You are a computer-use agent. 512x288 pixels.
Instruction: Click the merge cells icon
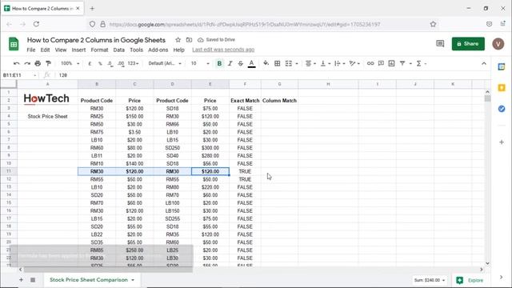click(x=289, y=63)
